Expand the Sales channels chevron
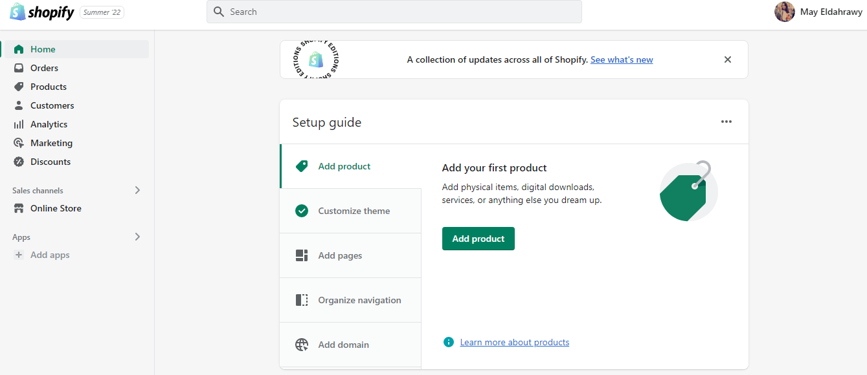This screenshot has height=375, width=867. [x=137, y=190]
